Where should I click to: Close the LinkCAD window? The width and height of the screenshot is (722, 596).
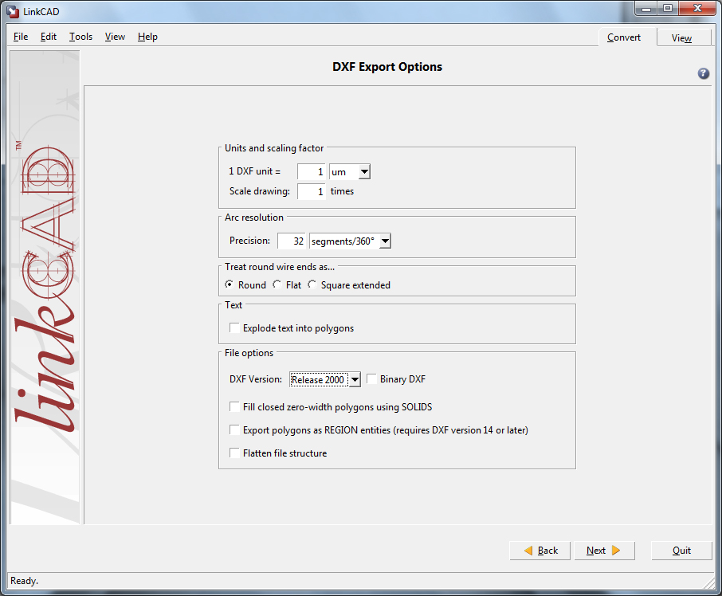pyautogui.click(x=697, y=9)
